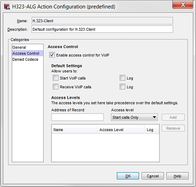This screenshot has height=187, width=196.
Task: Click the Access Level column header
Action: tap(121, 129)
